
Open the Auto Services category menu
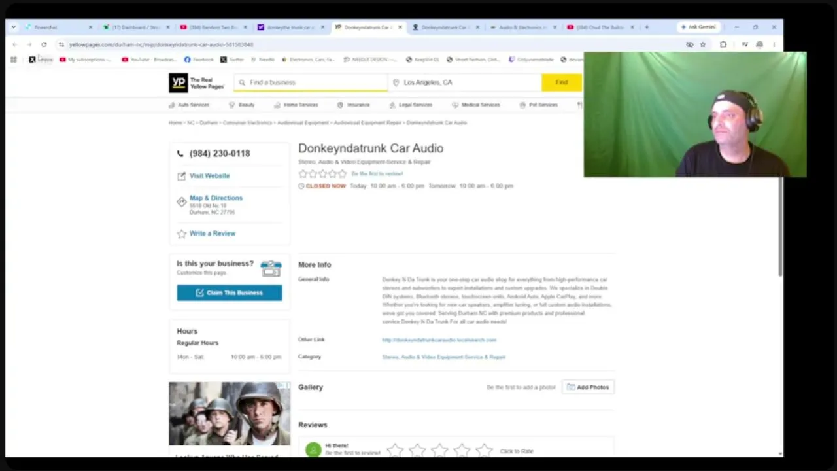click(x=189, y=105)
